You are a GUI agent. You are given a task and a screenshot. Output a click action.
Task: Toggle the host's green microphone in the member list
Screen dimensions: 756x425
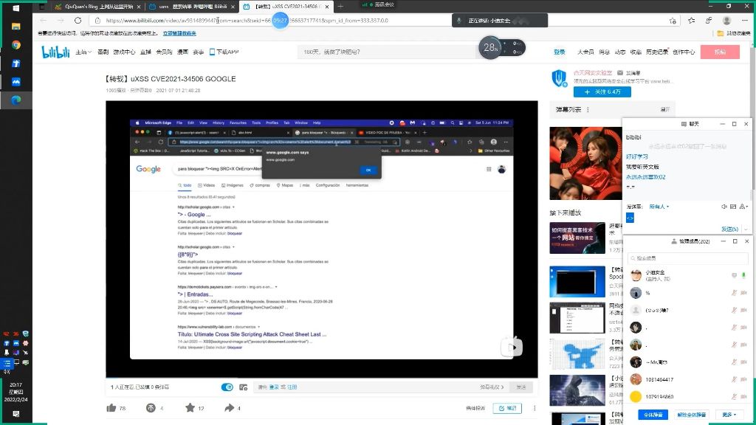[x=743, y=275]
